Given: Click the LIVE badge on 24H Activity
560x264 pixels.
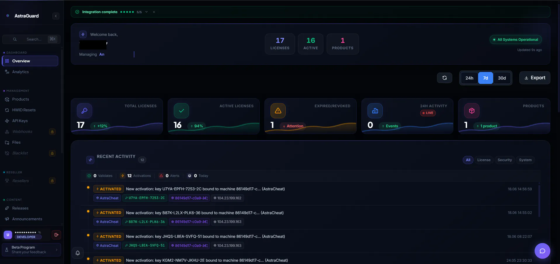Looking at the screenshot, I should tap(428, 113).
